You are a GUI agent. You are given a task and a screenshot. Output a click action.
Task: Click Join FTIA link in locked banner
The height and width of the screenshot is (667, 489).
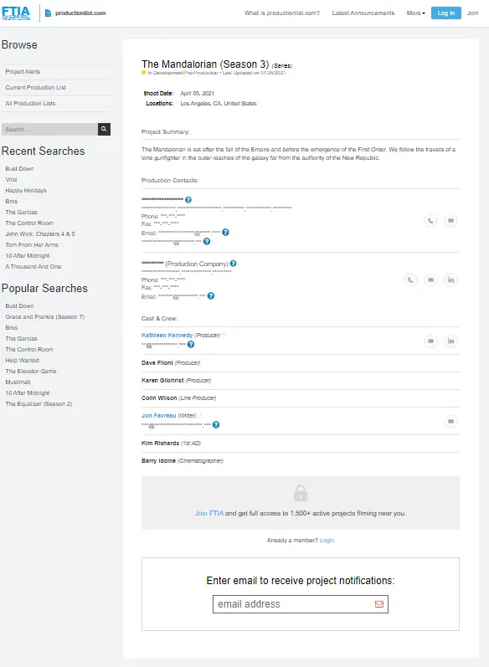point(209,514)
